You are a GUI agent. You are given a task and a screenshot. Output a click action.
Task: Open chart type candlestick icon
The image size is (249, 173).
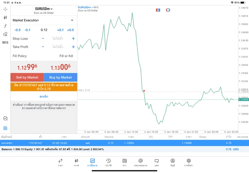pos(5,17)
